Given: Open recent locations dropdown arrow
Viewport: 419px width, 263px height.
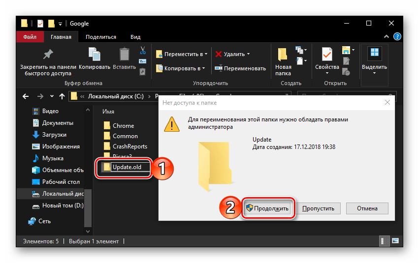Looking at the screenshot, I should point(52,96).
